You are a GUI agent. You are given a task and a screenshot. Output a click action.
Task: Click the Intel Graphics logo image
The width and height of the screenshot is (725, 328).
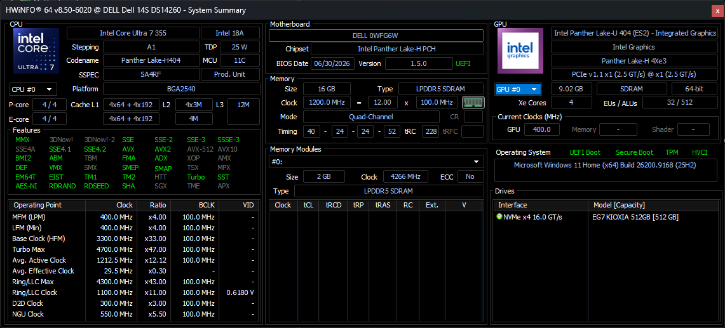(520, 51)
